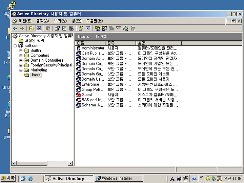This screenshot has height=183, width=244.
Task: Click the Back arrow toolbar button
Action: pos(15,28)
